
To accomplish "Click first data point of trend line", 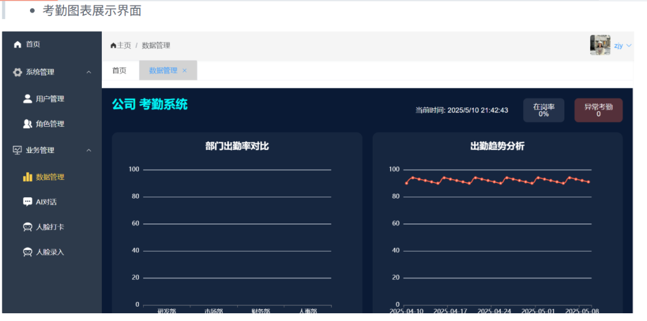I will coord(406,183).
